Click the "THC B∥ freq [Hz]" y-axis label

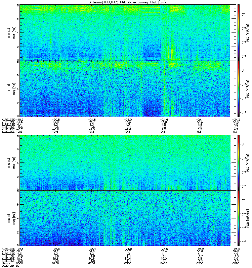click(x=11, y=218)
